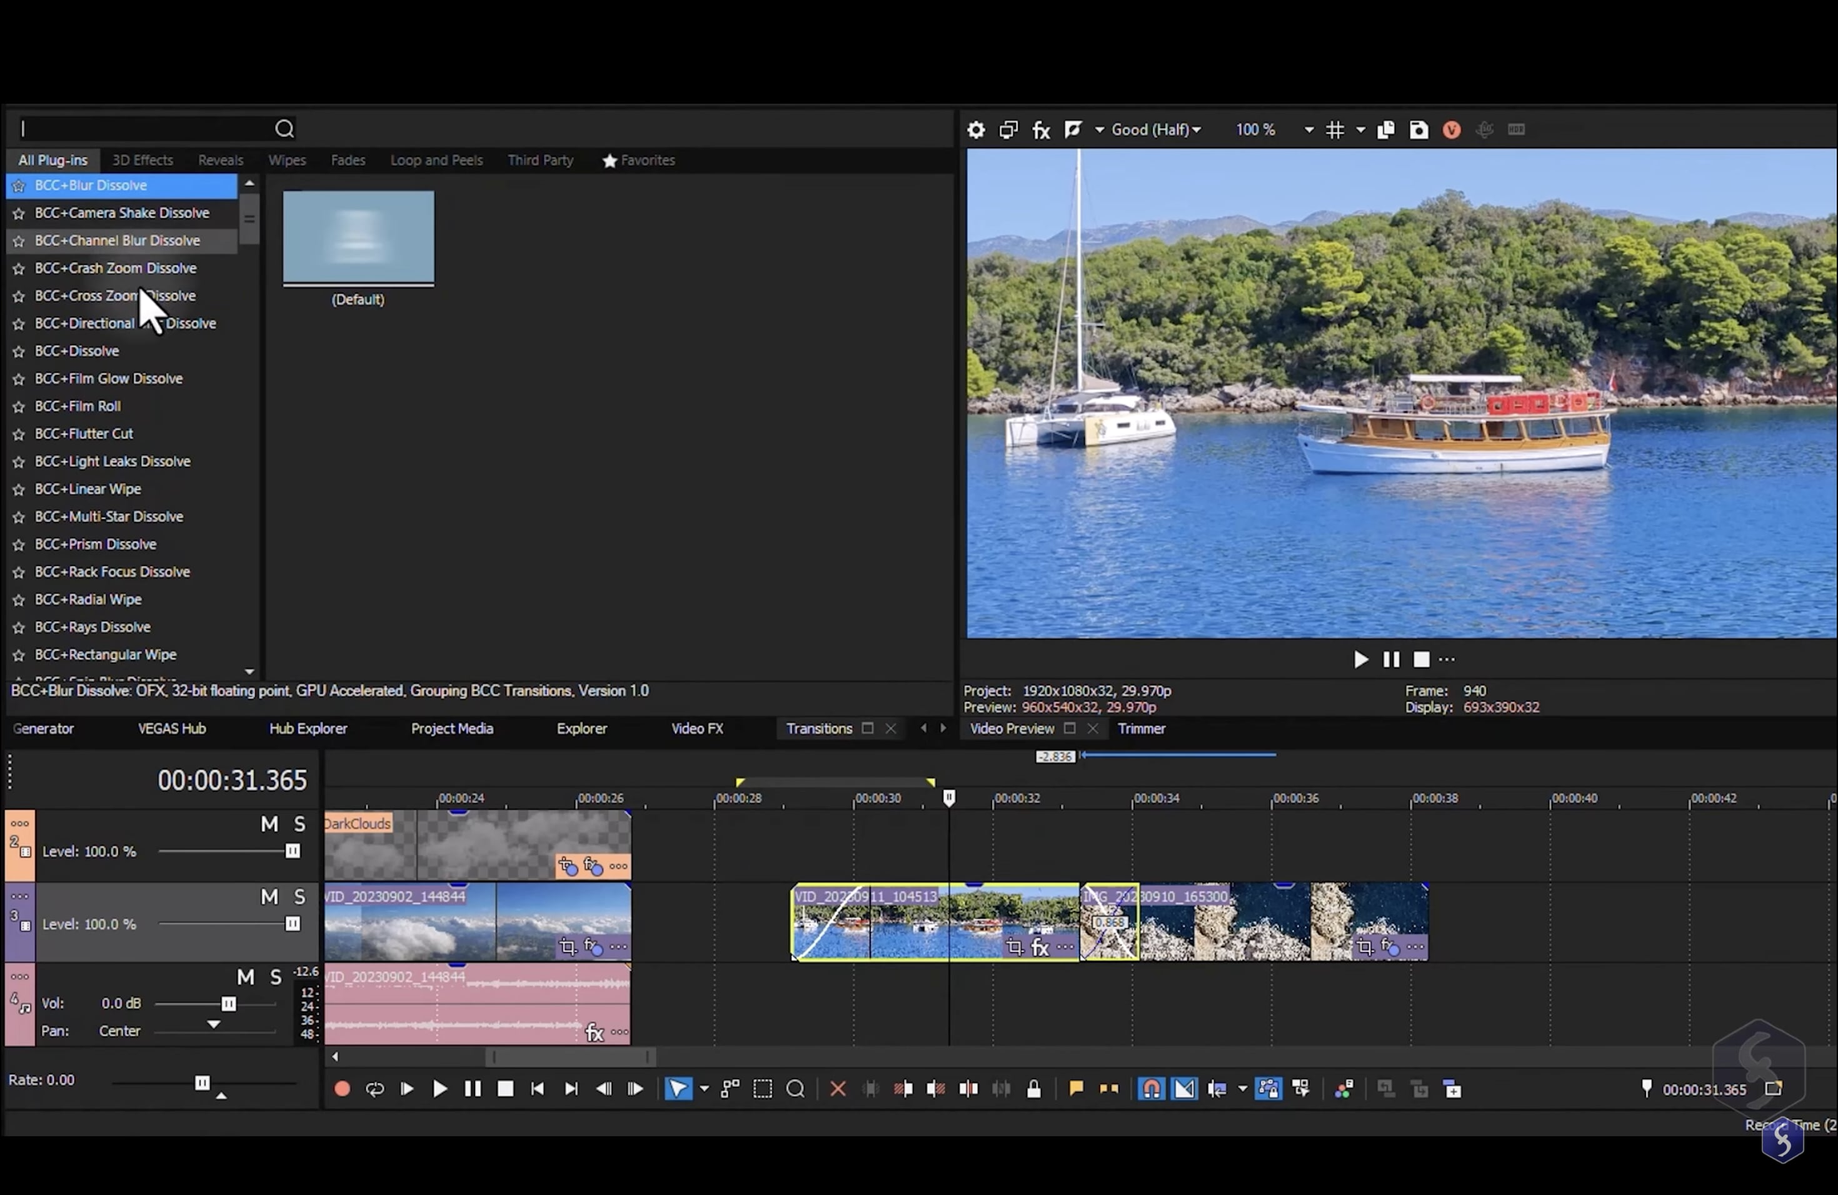
Task: Enable snapping magnet icon
Action: point(1151,1089)
